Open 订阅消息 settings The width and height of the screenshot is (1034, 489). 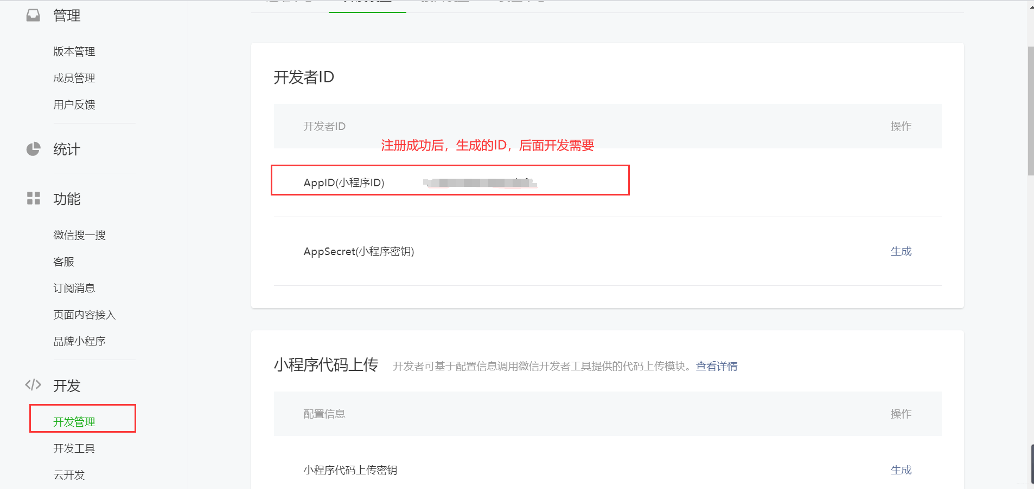coord(74,288)
